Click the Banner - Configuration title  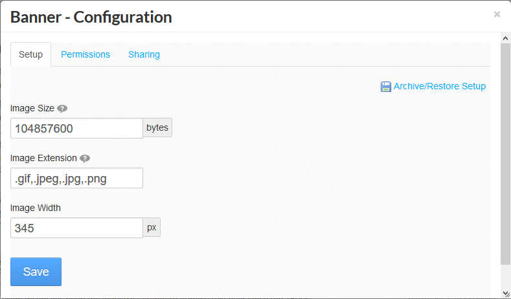pyautogui.click(x=91, y=17)
